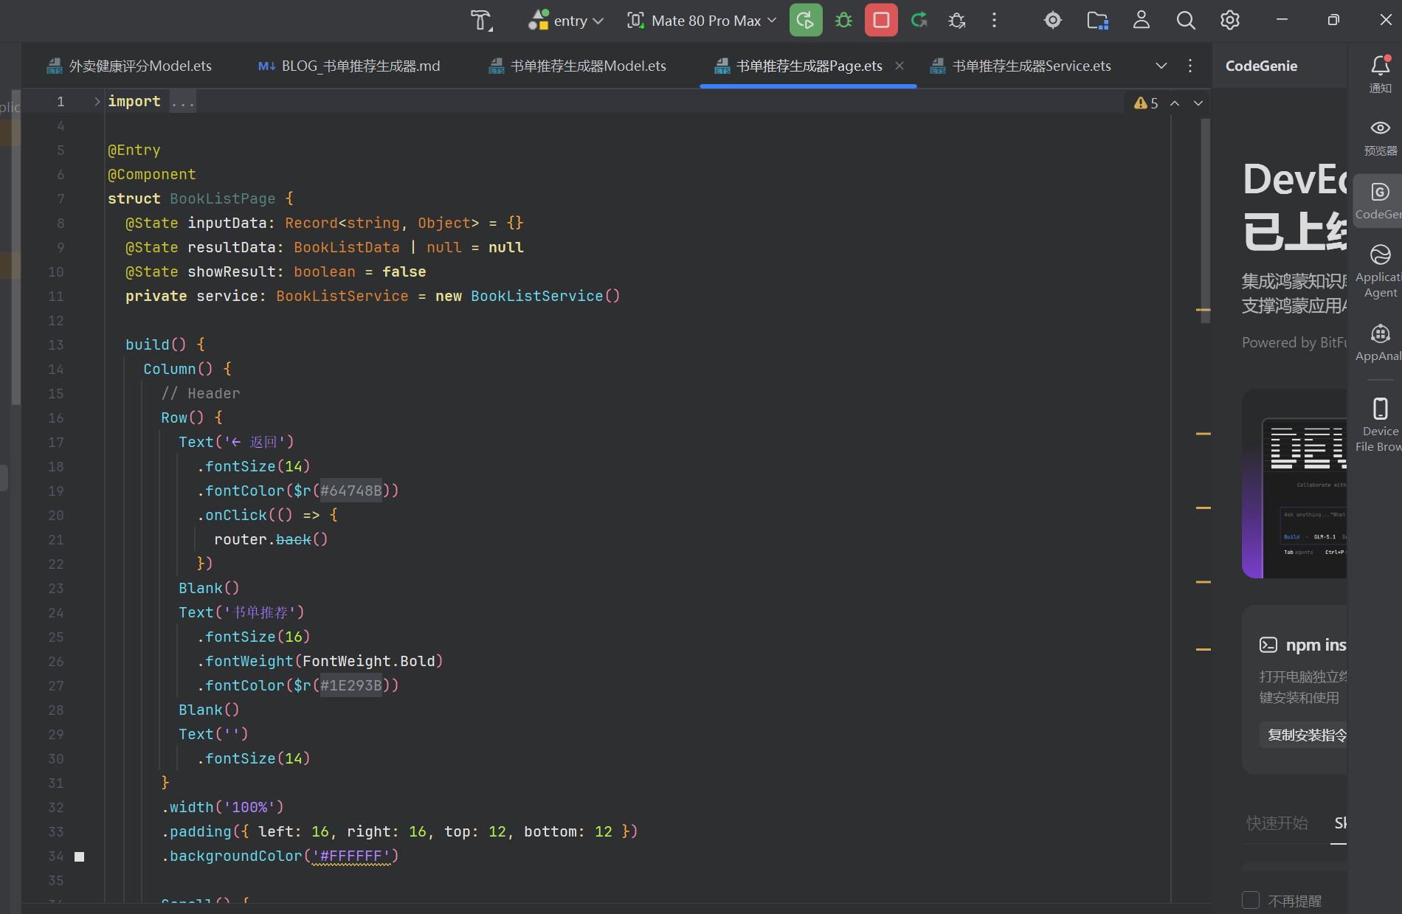Open the Notifications bell panel
The image size is (1402, 914).
pos(1380,74)
